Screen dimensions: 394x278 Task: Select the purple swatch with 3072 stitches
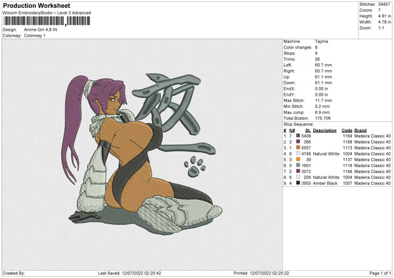[x=298, y=171]
